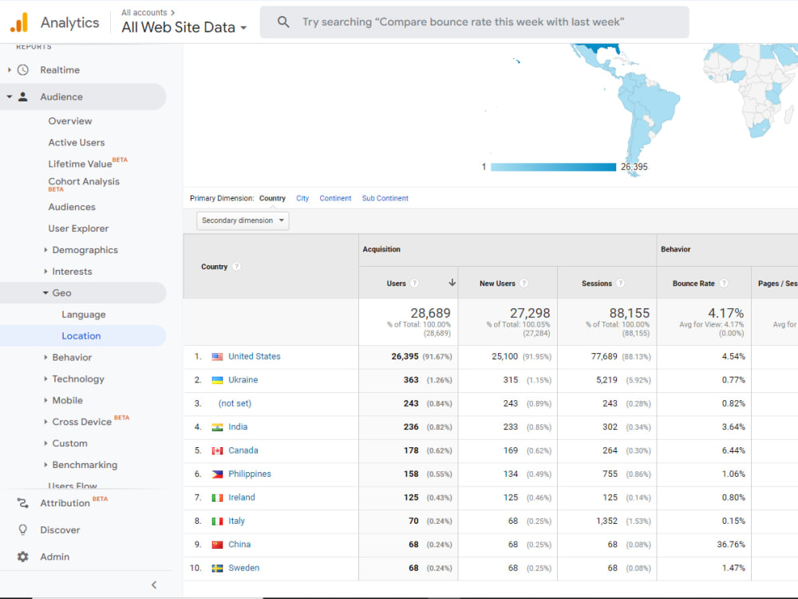Open the Cohort Analysis report
798x599 pixels.
pos(84,181)
